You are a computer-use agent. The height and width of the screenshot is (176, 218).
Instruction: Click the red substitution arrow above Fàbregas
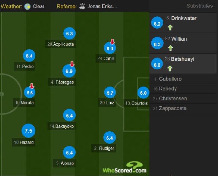(x=72, y=64)
